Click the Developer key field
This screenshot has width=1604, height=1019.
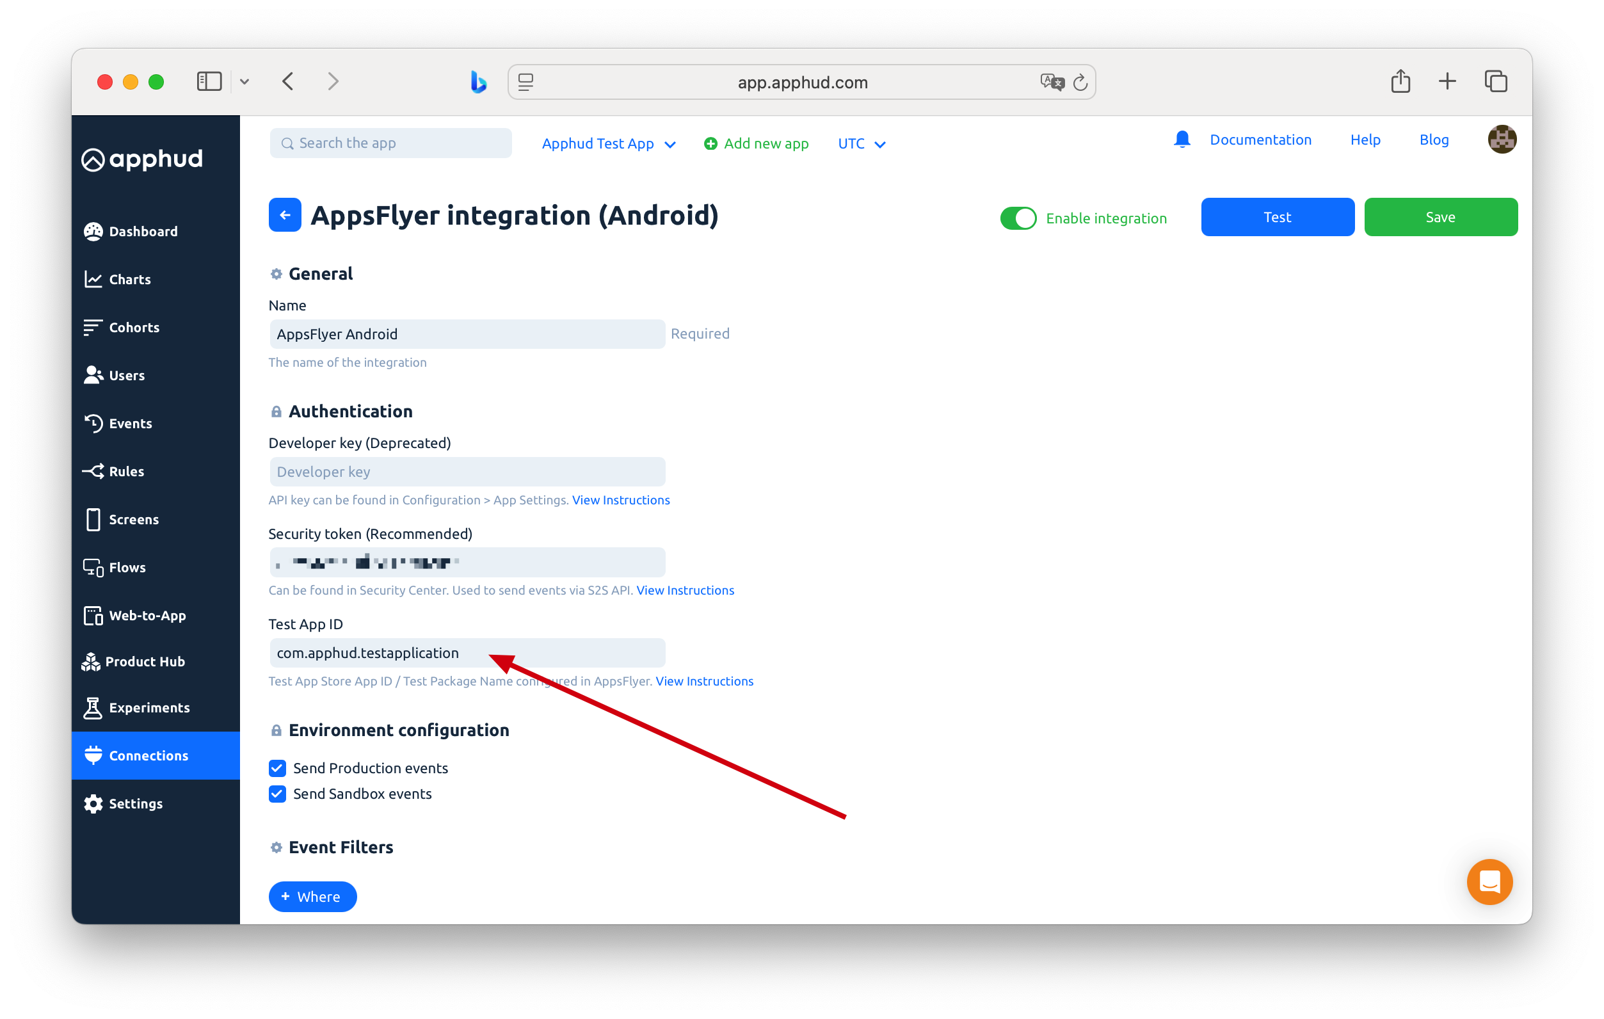tap(467, 472)
